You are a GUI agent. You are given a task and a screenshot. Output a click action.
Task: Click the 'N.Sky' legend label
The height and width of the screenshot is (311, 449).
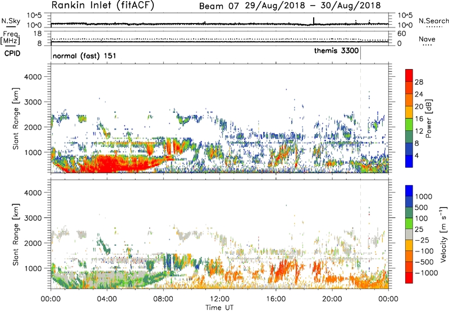11,21
